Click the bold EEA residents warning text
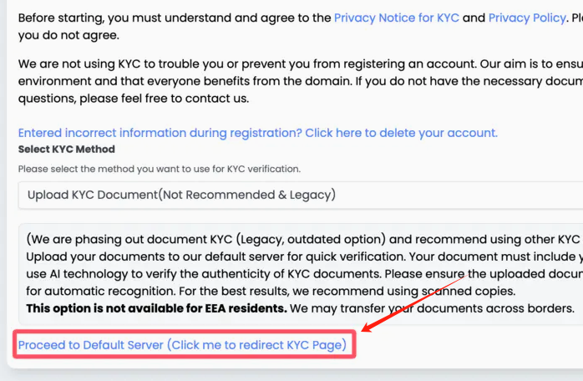Screen dimensions: 583x381 coord(156,308)
